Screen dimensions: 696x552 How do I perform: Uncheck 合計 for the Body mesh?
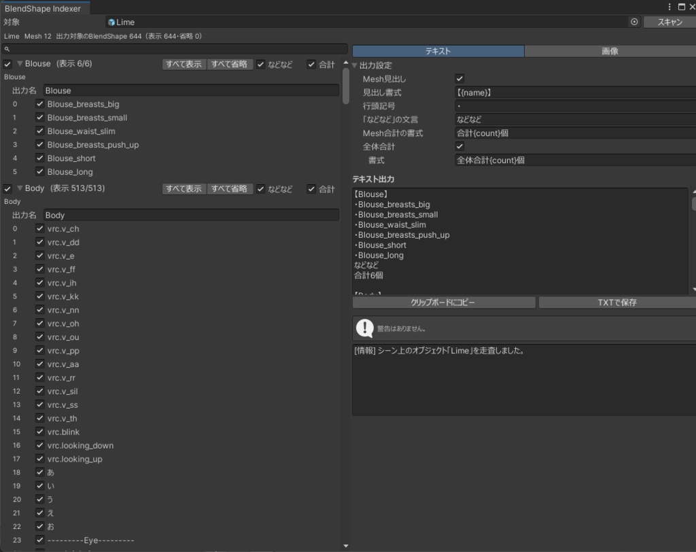311,189
